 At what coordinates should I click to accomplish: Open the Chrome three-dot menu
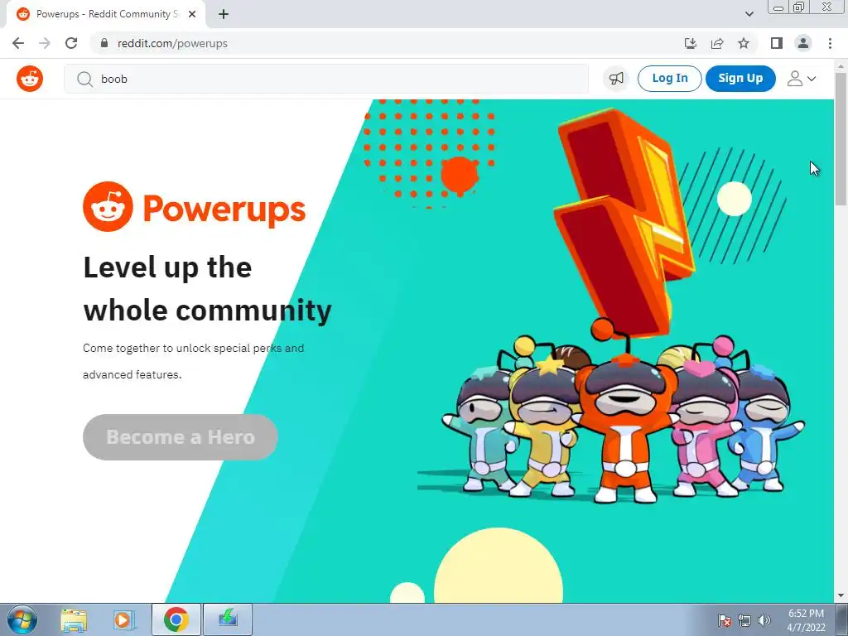click(x=830, y=43)
